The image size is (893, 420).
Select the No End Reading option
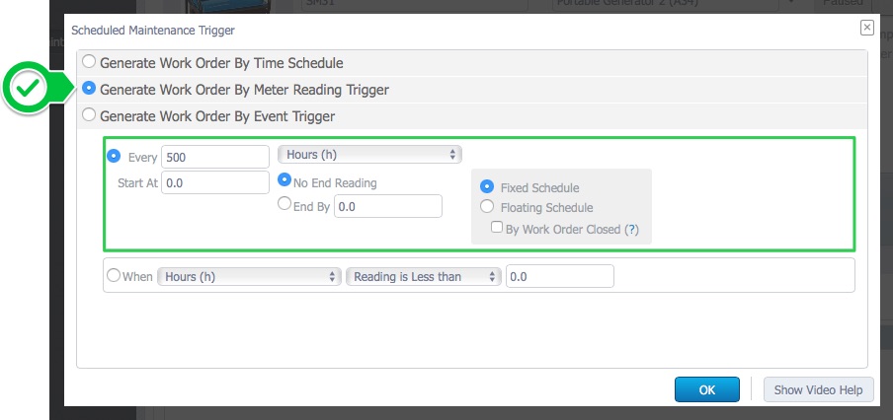(x=284, y=180)
